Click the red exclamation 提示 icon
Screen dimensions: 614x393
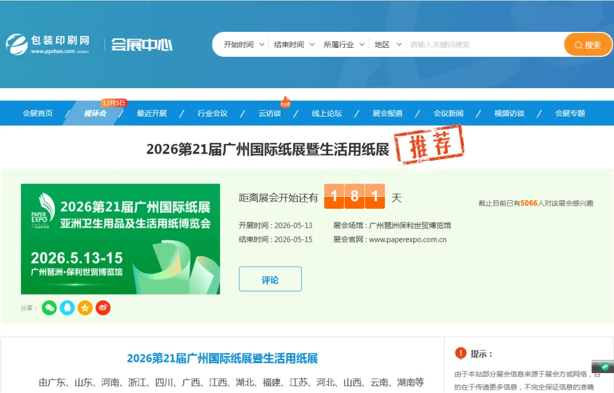tap(461, 353)
